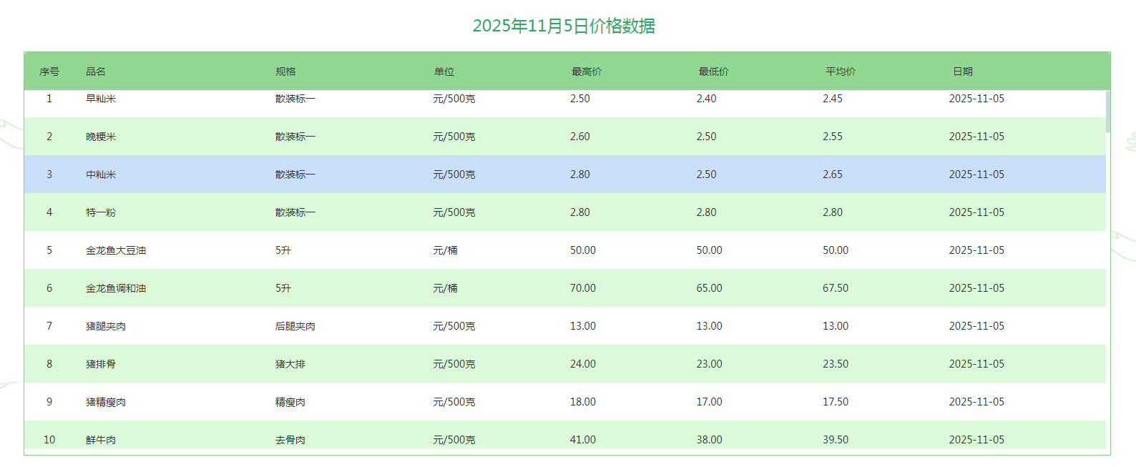Click the 最低价 column header
The width and height of the screenshot is (1136, 467).
[713, 72]
